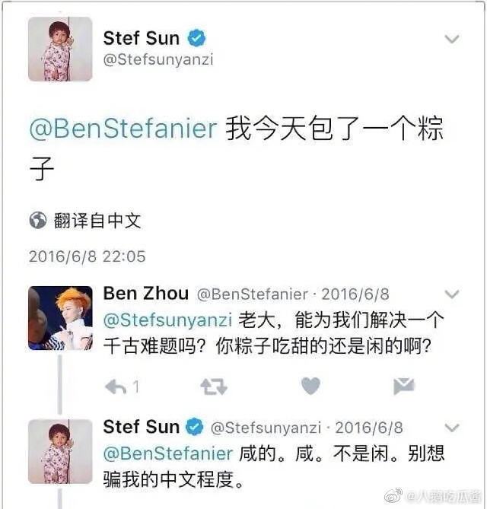Click the globe icon next to 翻译自中文
Image resolution: width=487 pixels, height=509 pixels.
[38, 221]
